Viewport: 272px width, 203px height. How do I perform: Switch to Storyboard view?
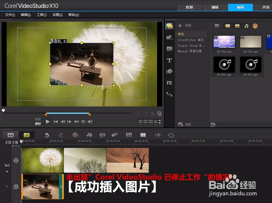coord(11,135)
